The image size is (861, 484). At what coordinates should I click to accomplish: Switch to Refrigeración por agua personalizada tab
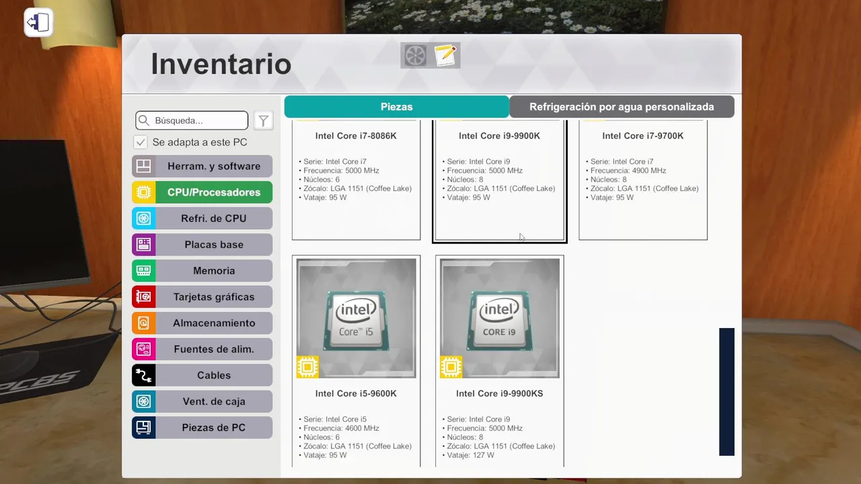622,107
